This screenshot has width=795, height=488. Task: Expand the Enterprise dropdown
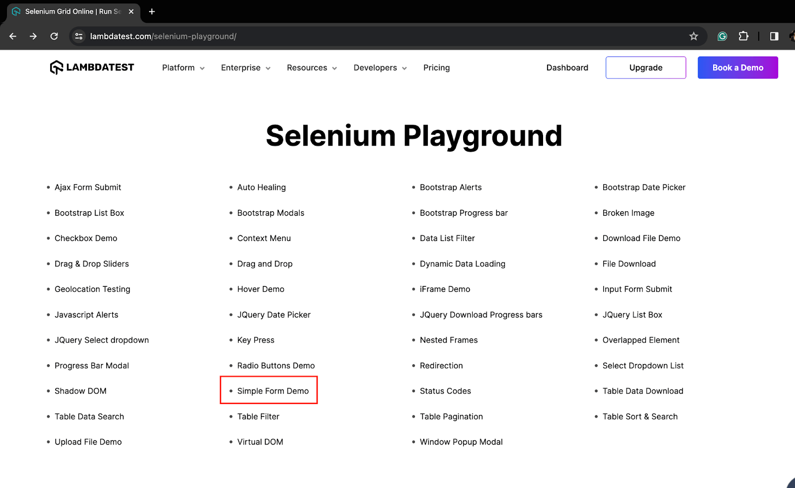pos(246,68)
